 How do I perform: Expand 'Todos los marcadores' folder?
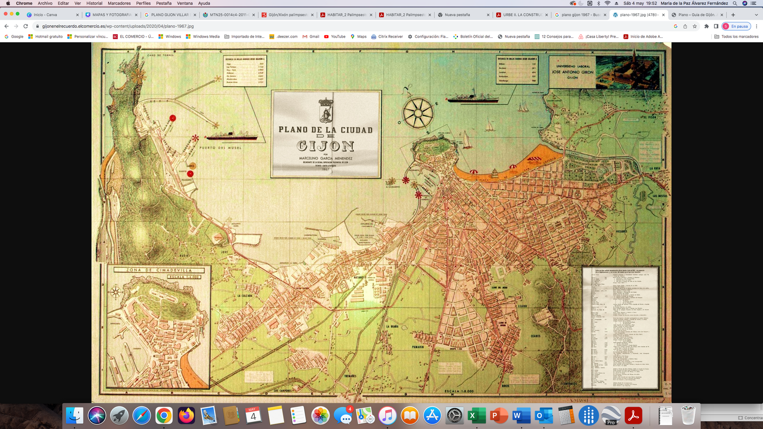tap(736, 37)
